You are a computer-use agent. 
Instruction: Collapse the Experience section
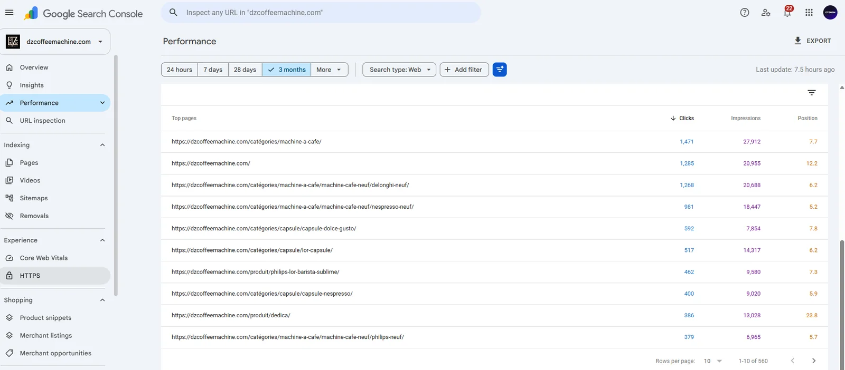click(102, 240)
